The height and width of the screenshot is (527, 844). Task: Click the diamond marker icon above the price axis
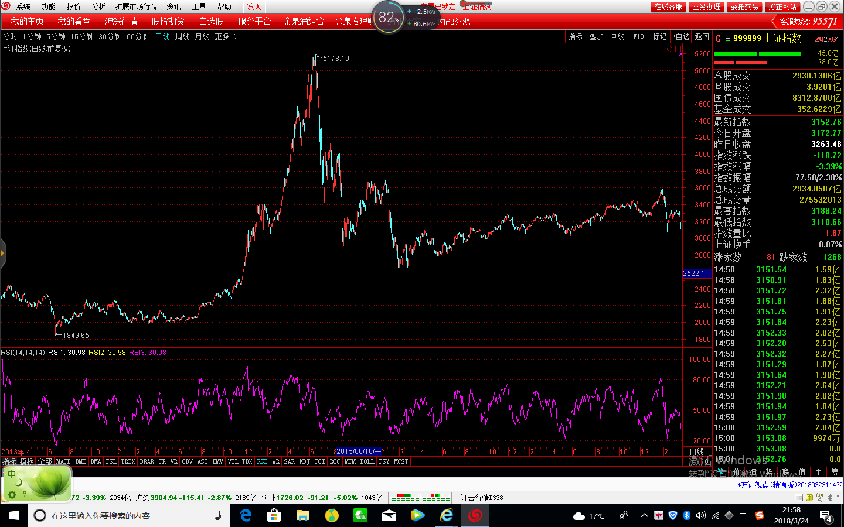coord(669,49)
